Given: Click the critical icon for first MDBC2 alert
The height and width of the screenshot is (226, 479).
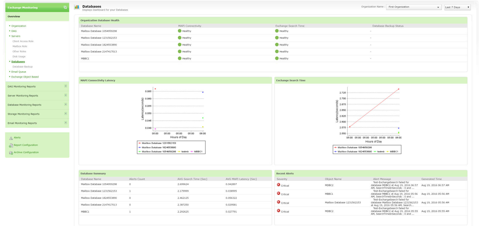Looking at the screenshot, I should click(278, 185).
